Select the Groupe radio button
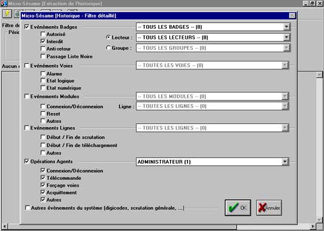The width and height of the screenshot is (324, 231). tap(108, 48)
